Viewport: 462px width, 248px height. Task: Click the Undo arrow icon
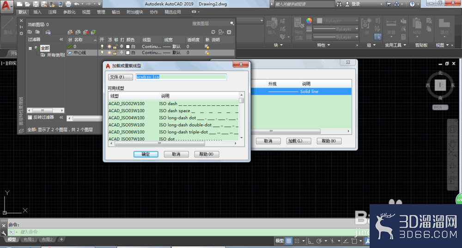(x=77, y=4)
